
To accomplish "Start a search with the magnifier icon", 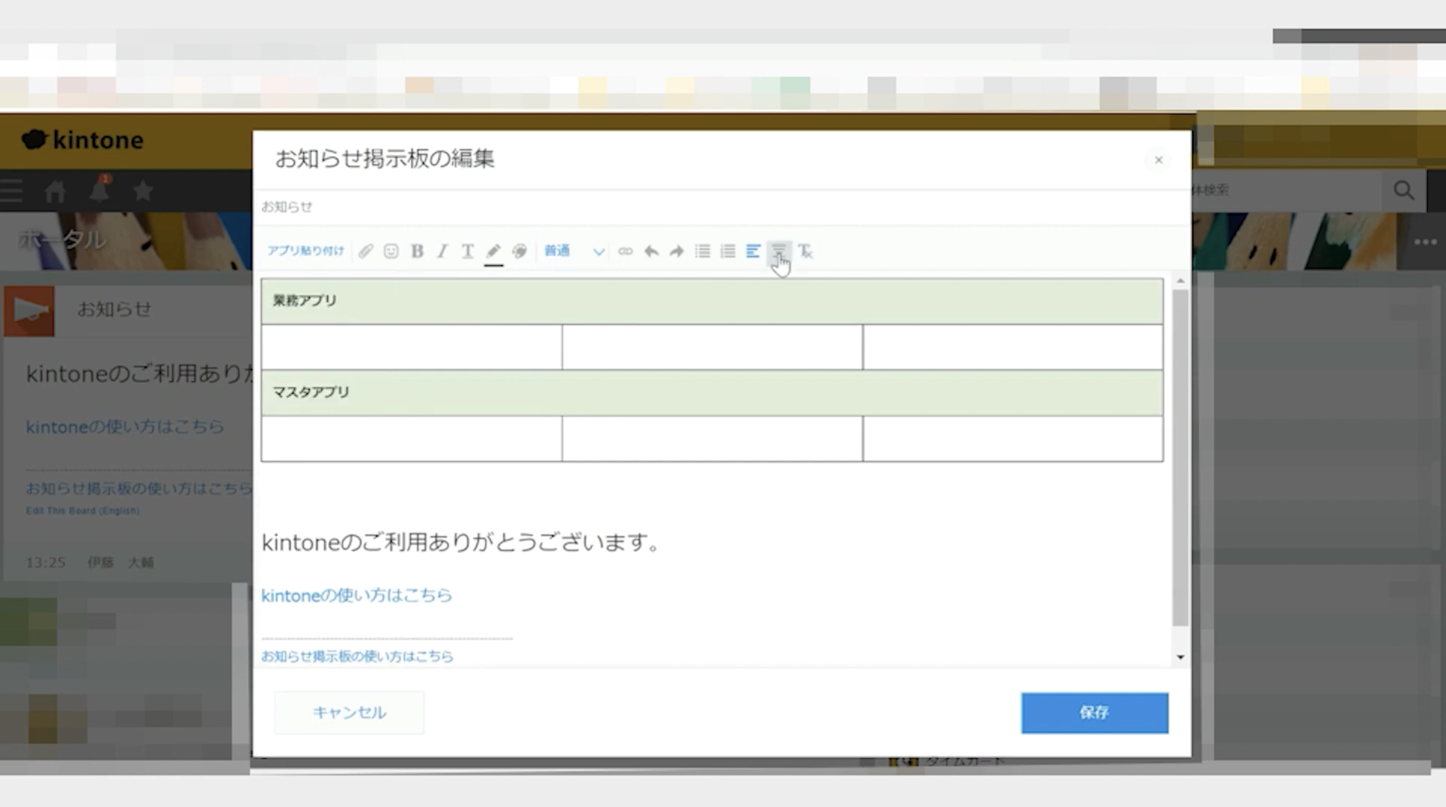I will (1404, 191).
